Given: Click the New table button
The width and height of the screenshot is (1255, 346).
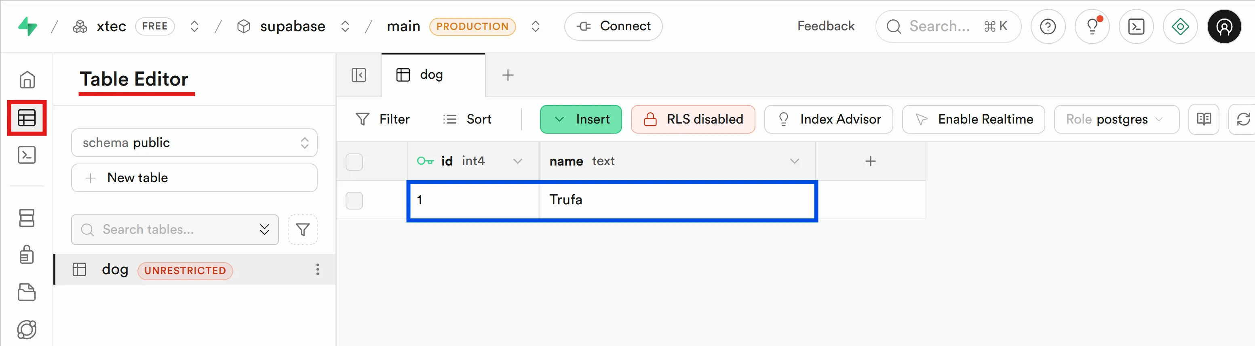Looking at the screenshot, I should (x=194, y=178).
